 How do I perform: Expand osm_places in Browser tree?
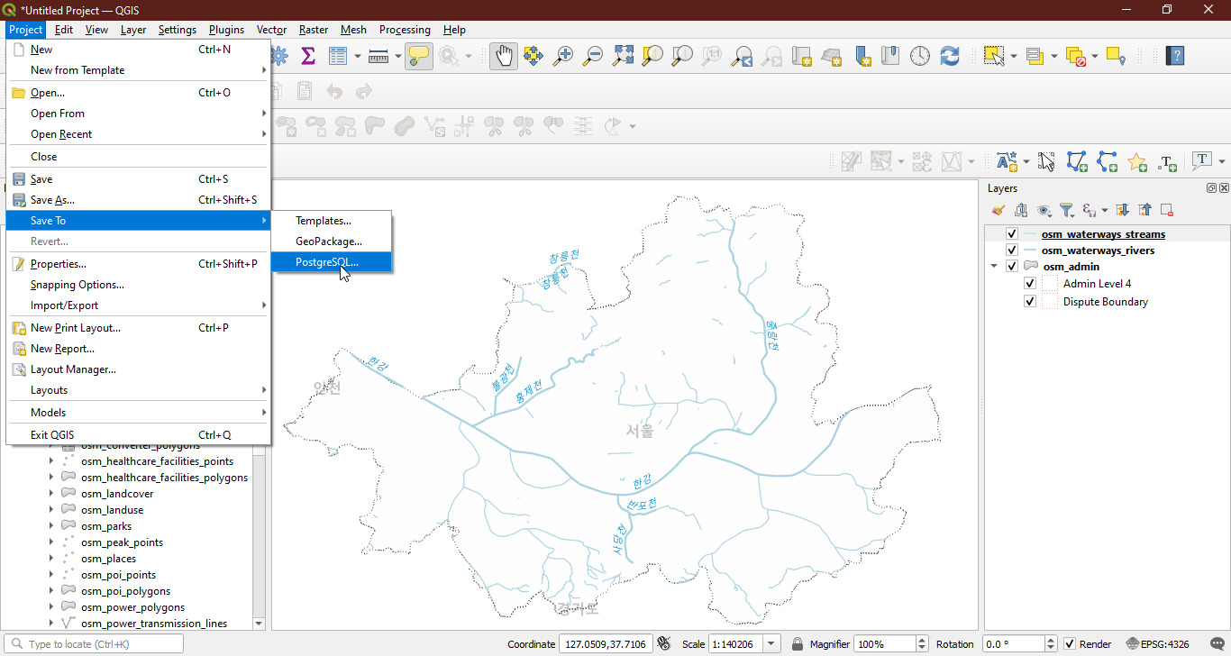pyautogui.click(x=51, y=559)
